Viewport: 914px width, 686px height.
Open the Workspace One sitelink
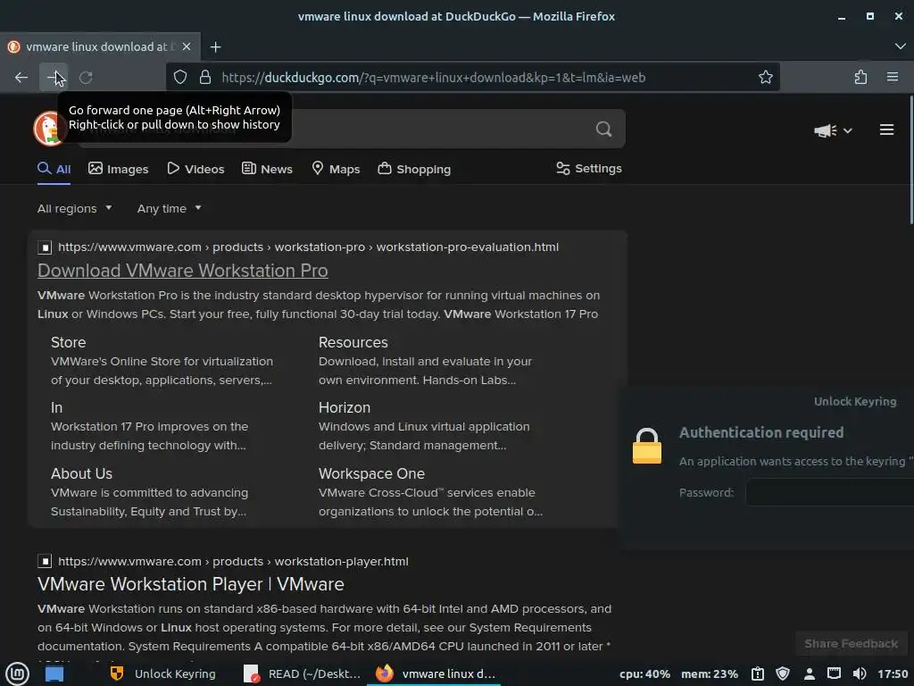click(371, 473)
